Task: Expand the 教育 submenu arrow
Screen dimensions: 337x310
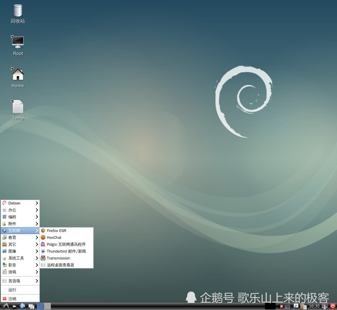Action: point(37,238)
